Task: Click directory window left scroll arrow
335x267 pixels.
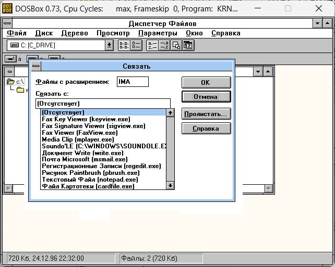Action: (x=9, y=188)
